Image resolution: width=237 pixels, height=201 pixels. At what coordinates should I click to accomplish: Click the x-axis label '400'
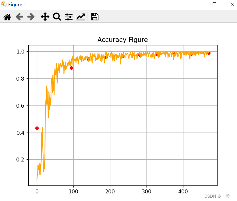(x=183, y=192)
